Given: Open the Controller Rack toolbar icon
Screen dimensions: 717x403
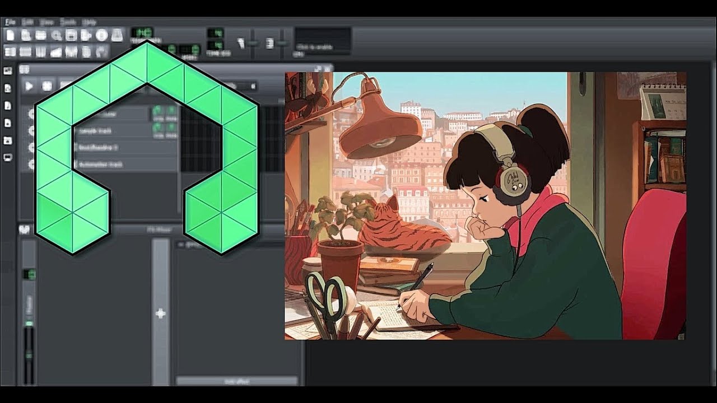Looking at the screenshot, I should [101, 52].
